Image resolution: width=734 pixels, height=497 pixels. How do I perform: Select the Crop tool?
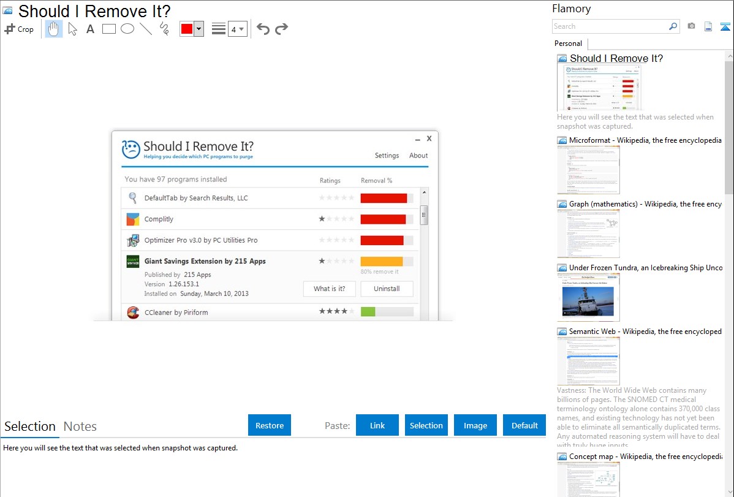pyautogui.click(x=19, y=29)
